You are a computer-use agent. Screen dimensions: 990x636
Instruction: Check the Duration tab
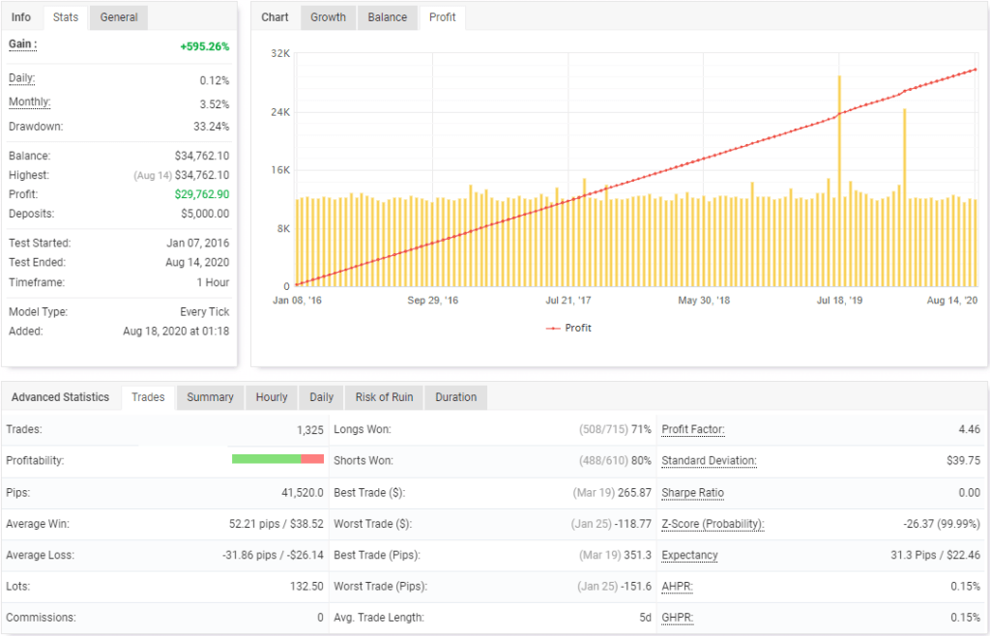pyautogui.click(x=454, y=396)
